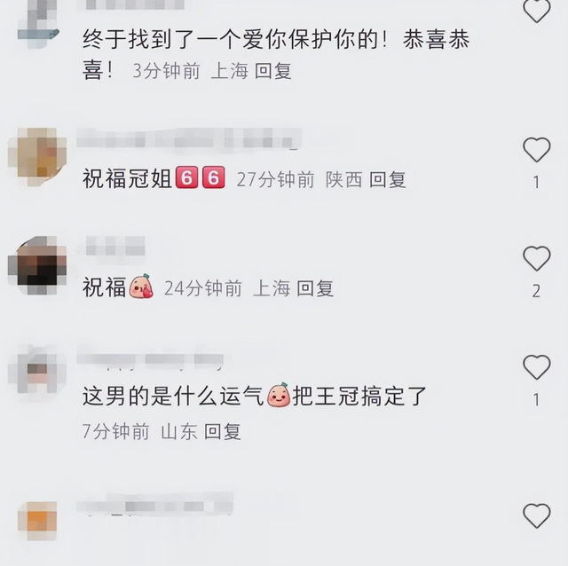Select the comment text "把王冠搞定了"
Image resolution: width=568 pixels, height=566 pixels.
(359, 397)
